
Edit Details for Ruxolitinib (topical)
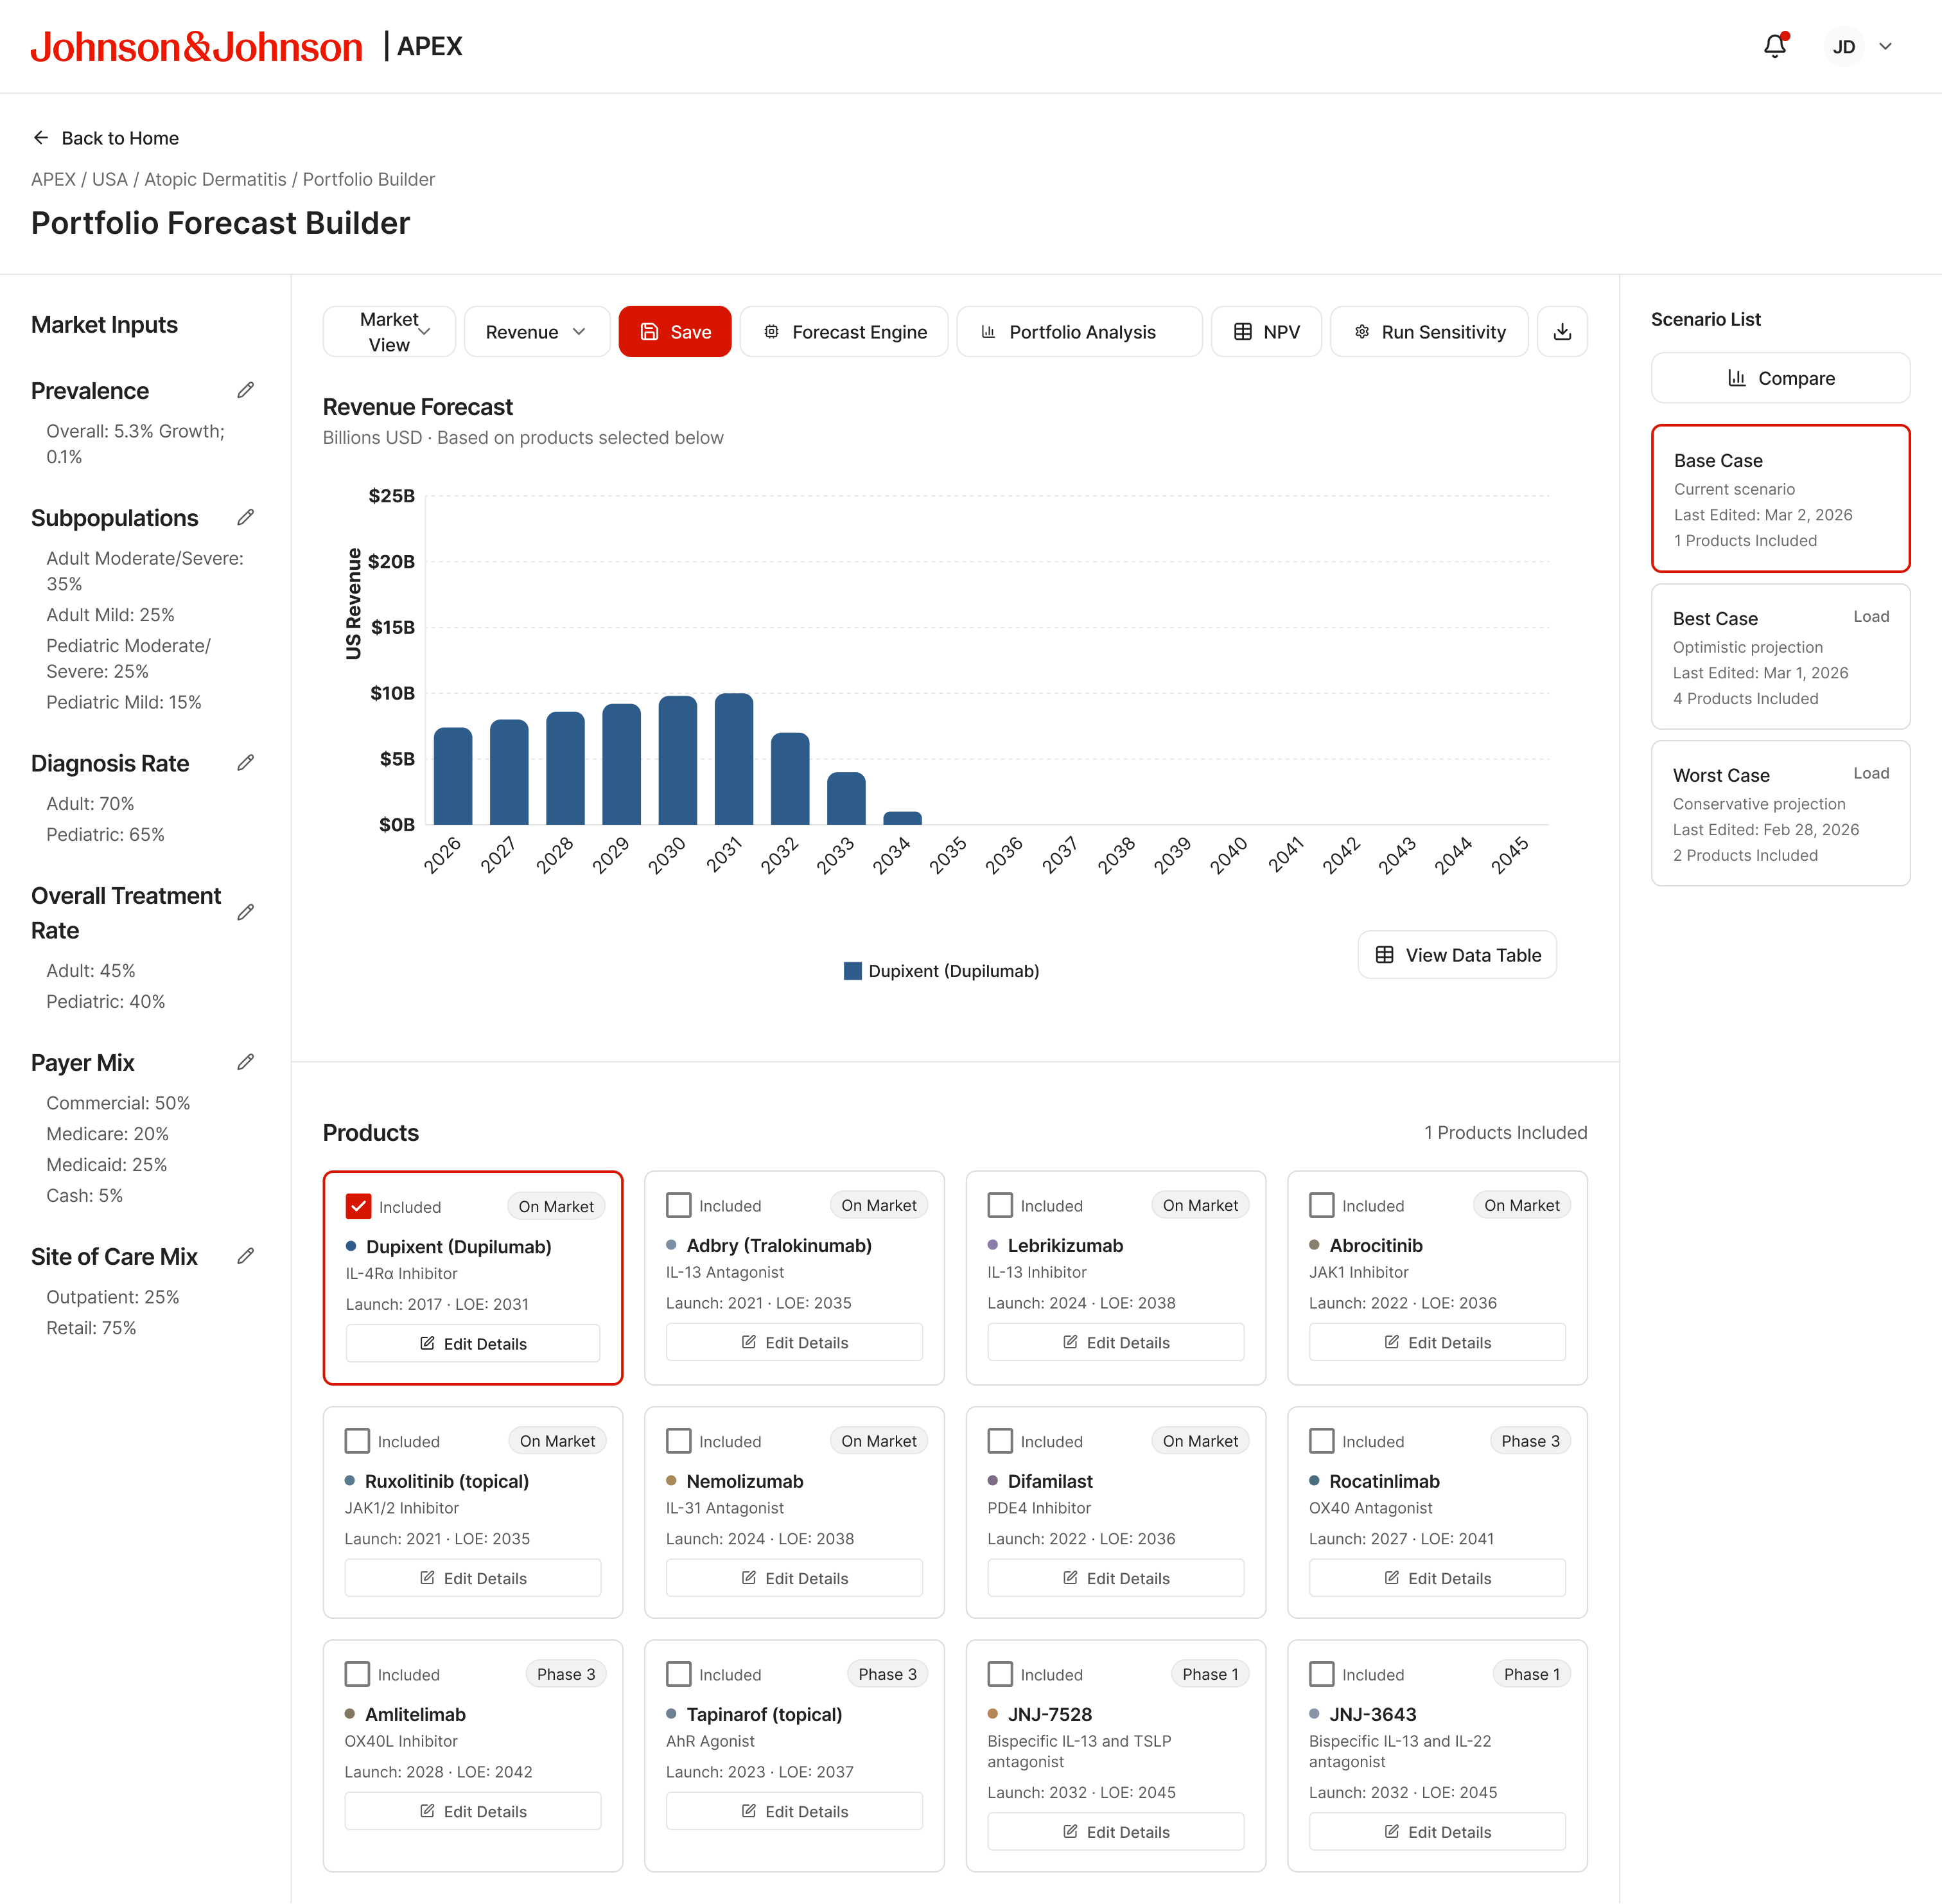click(473, 1578)
